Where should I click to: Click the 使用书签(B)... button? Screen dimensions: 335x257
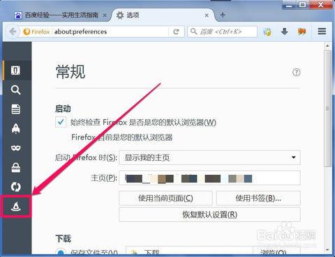coord(258,198)
